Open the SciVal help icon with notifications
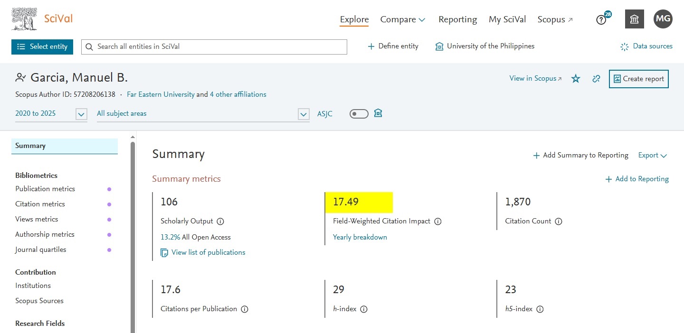 pyautogui.click(x=601, y=19)
